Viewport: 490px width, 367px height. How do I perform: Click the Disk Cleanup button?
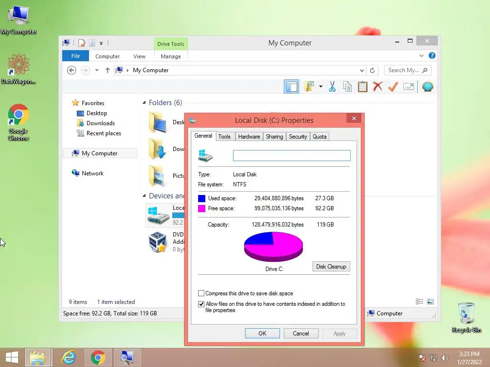coord(331,267)
